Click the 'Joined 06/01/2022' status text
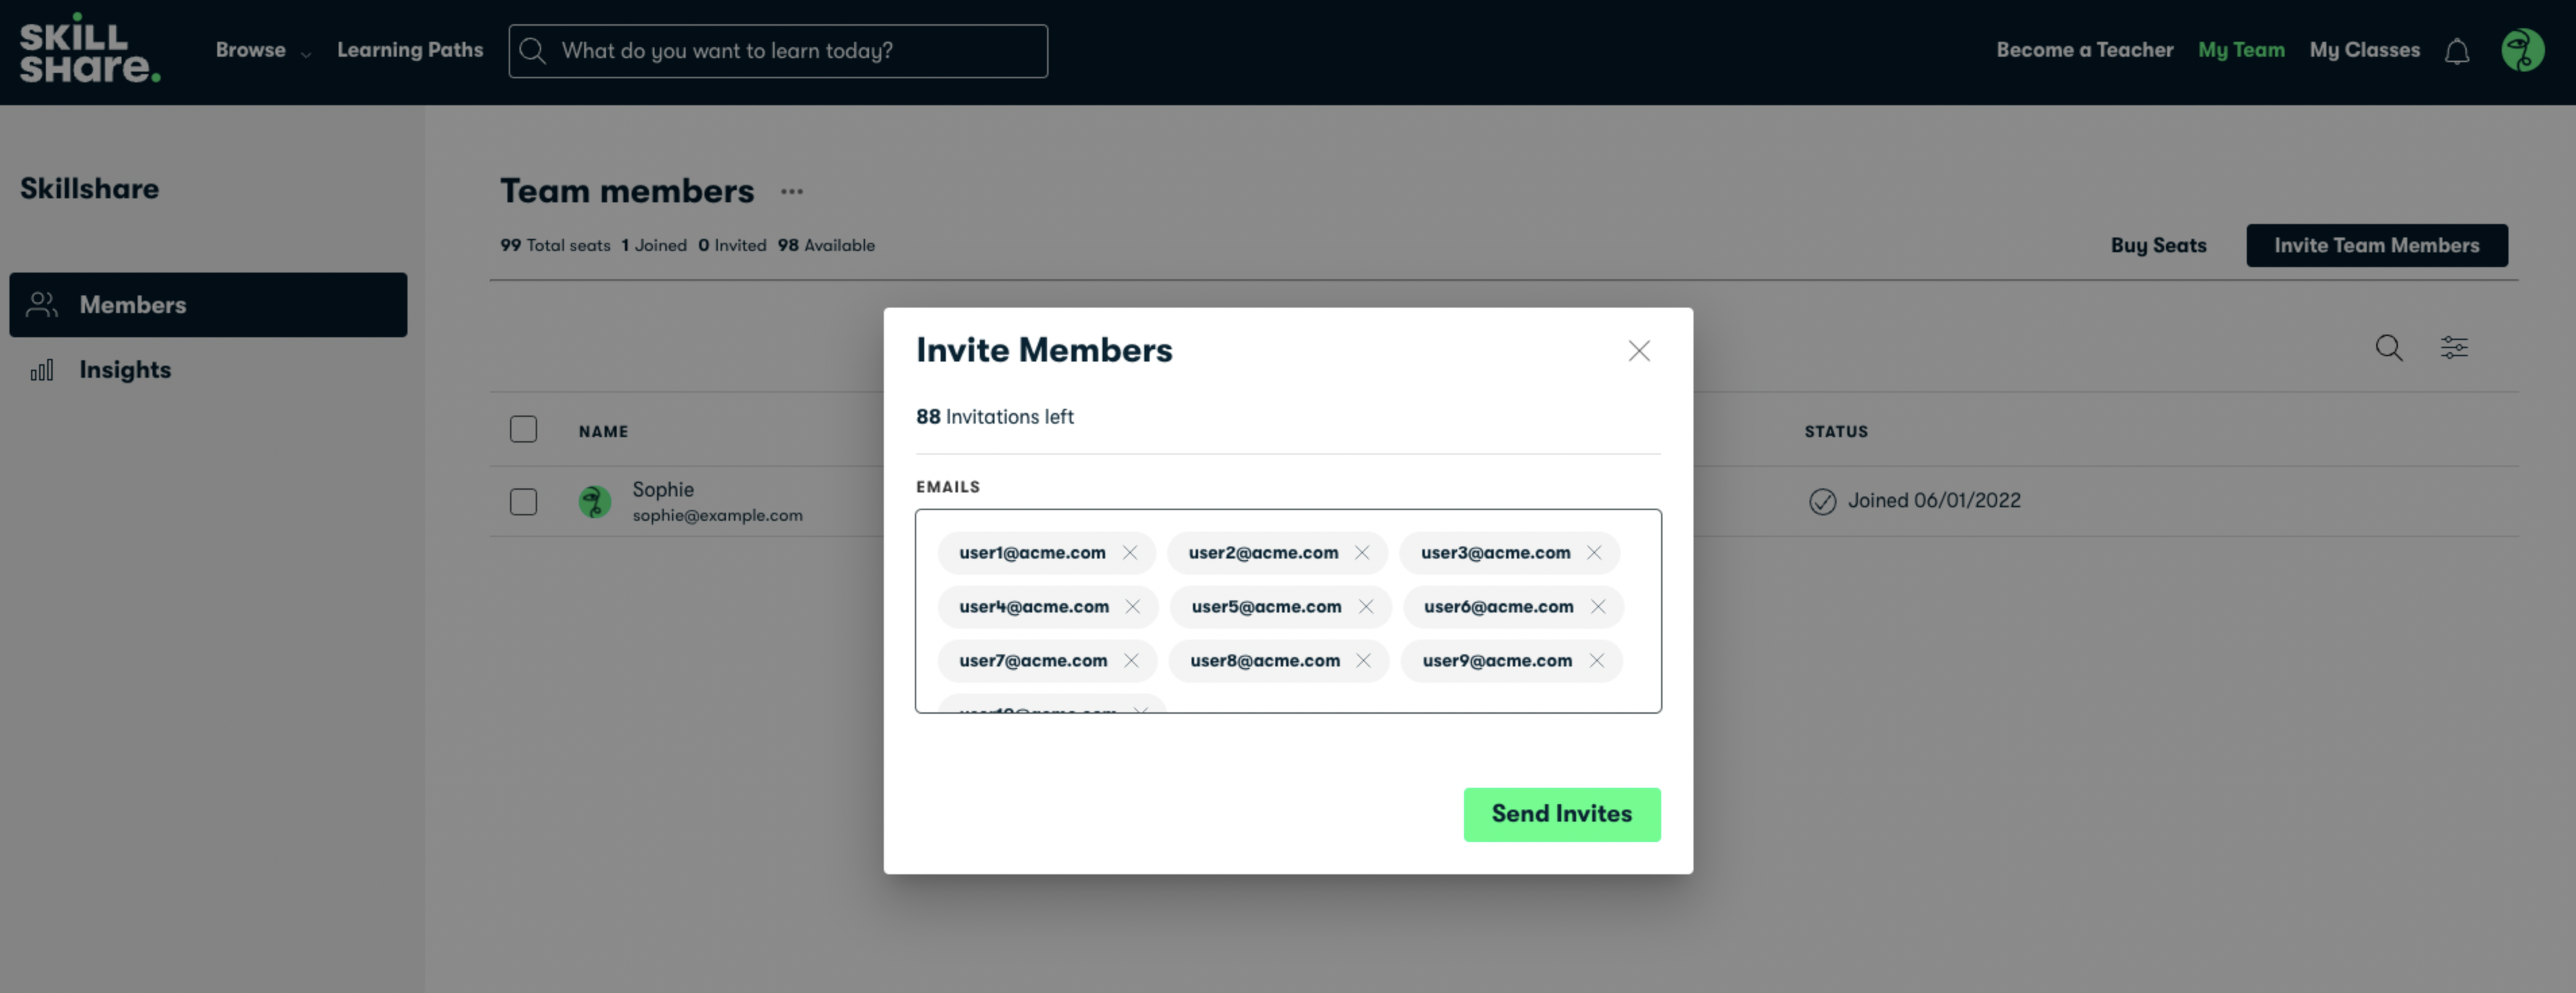Screen dimensions: 2576x993 (1933, 500)
